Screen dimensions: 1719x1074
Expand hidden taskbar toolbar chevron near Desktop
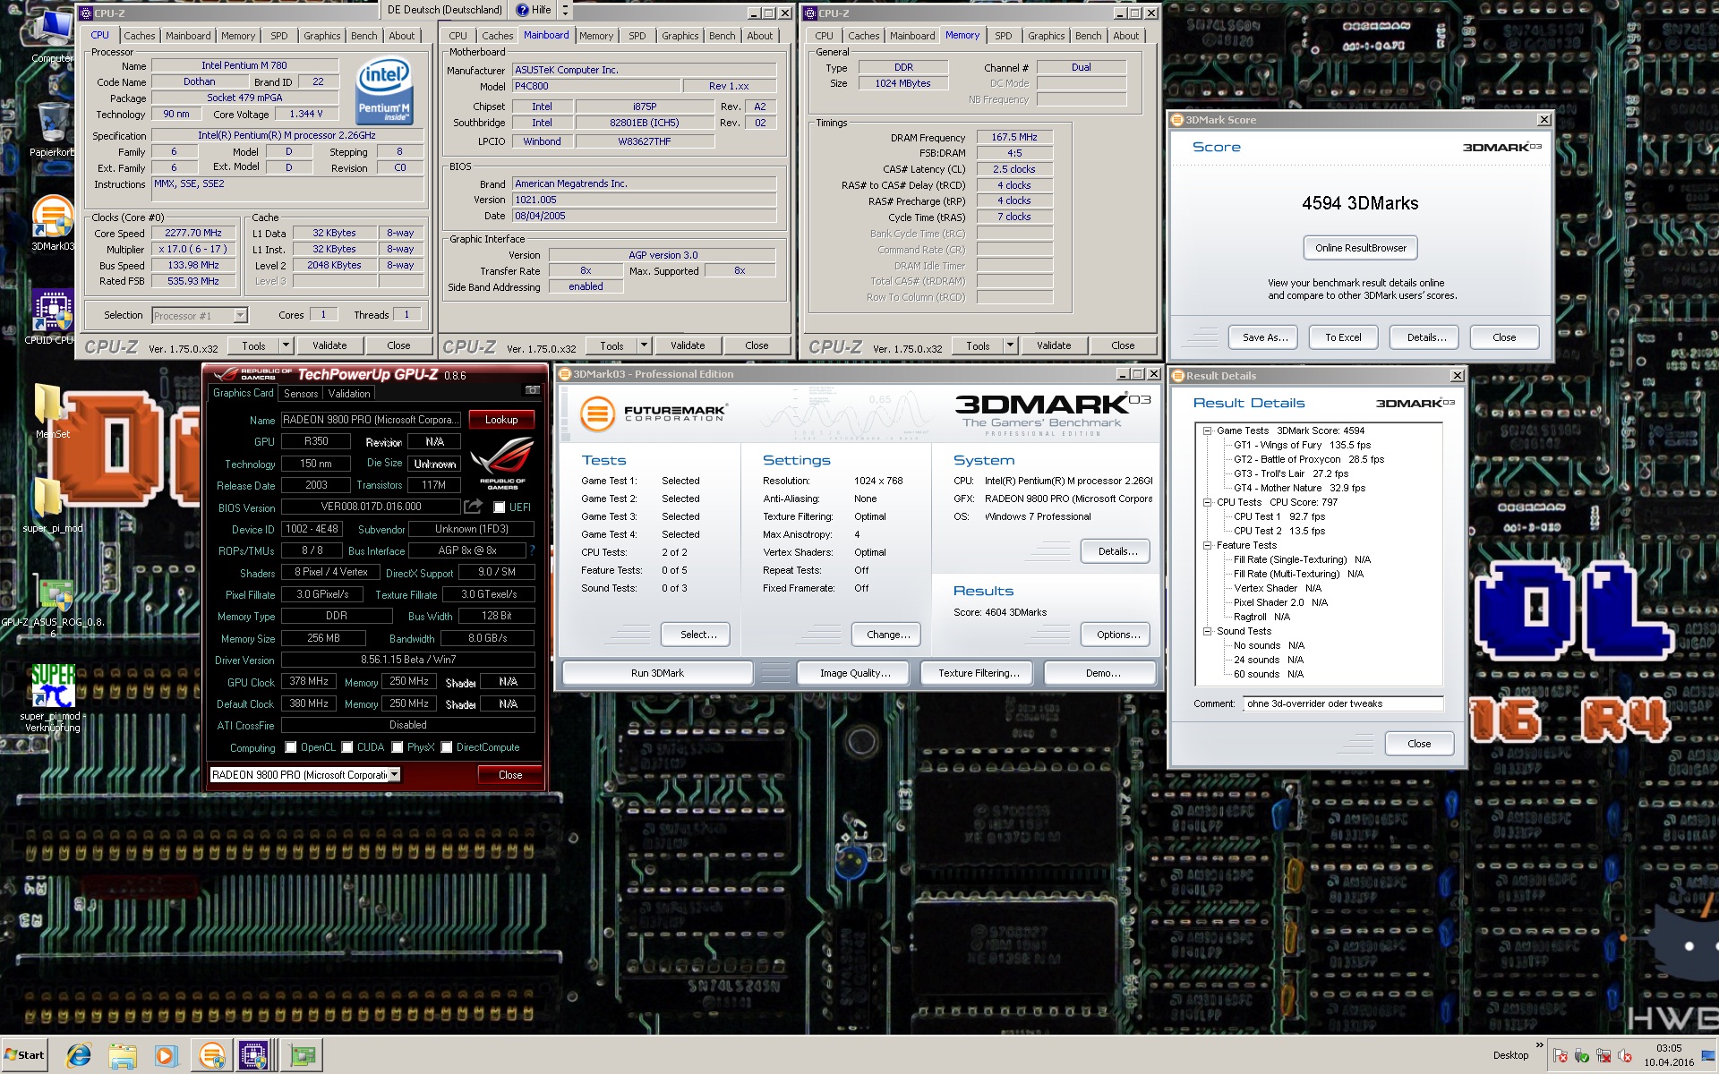tap(1540, 1045)
